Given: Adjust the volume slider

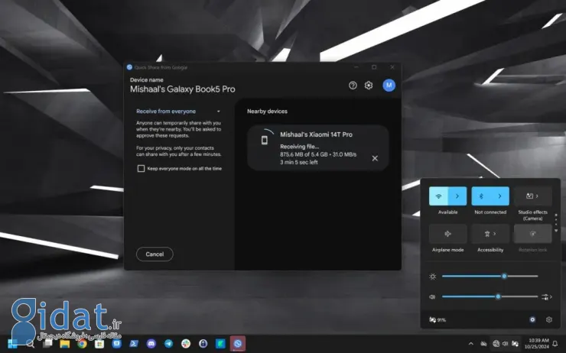Looking at the screenshot, I should [x=490, y=296].
